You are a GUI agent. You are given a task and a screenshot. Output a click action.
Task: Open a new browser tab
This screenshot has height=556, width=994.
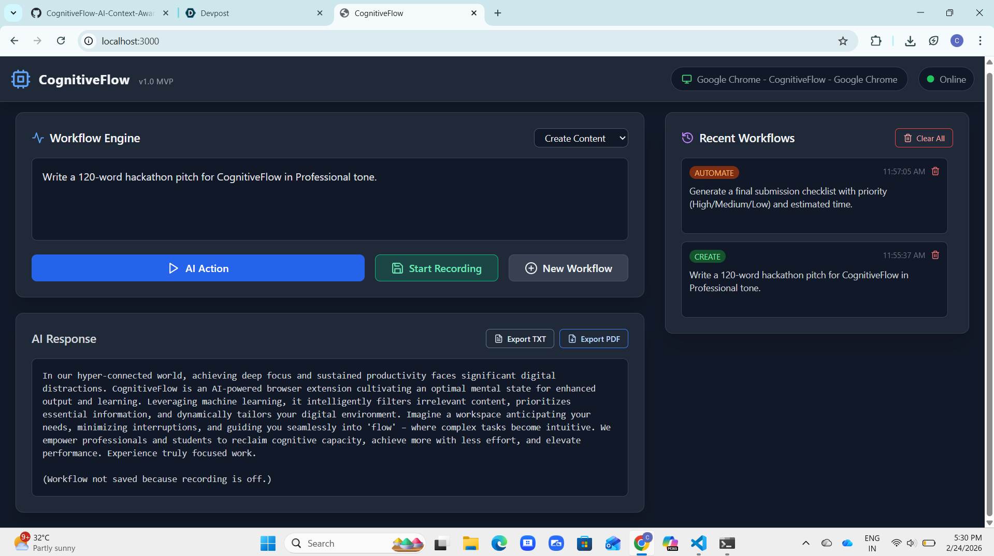[498, 13]
